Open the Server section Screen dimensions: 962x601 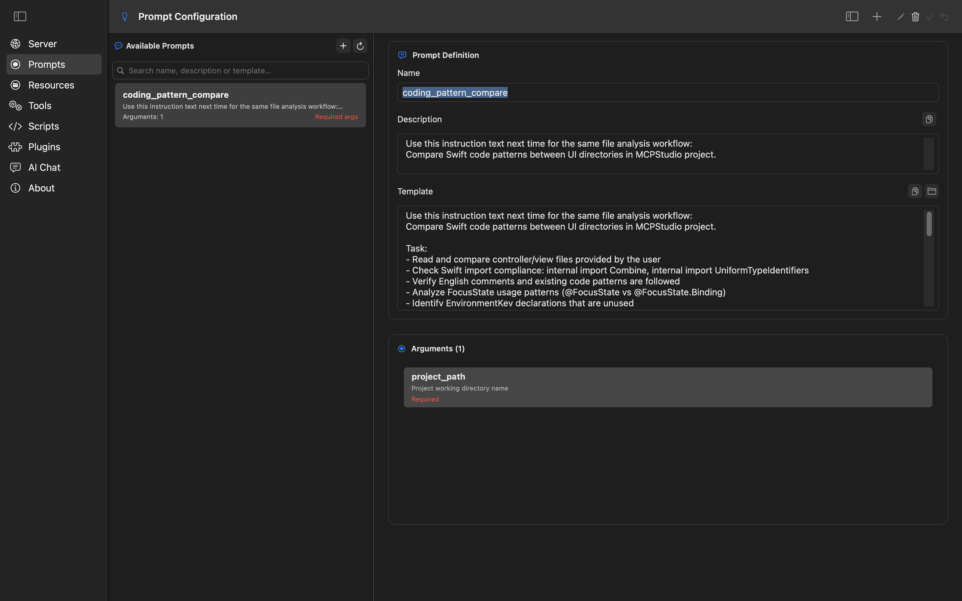coord(54,44)
